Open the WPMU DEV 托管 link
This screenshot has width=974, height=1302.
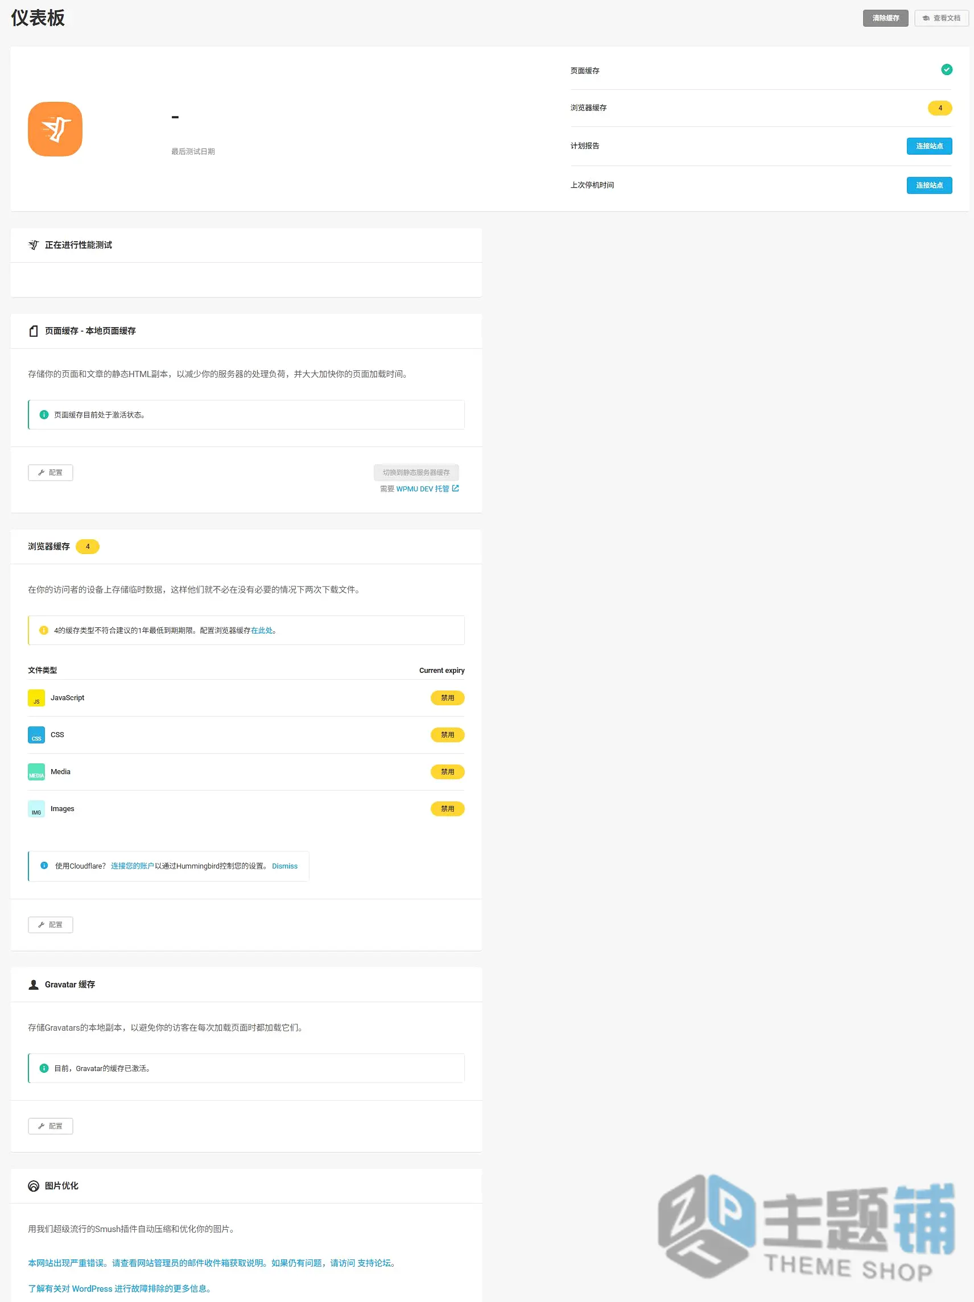coord(422,489)
